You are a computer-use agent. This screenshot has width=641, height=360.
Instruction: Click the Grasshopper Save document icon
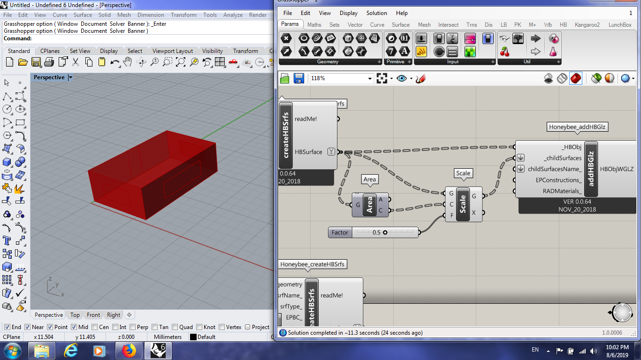tap(298, 78)
